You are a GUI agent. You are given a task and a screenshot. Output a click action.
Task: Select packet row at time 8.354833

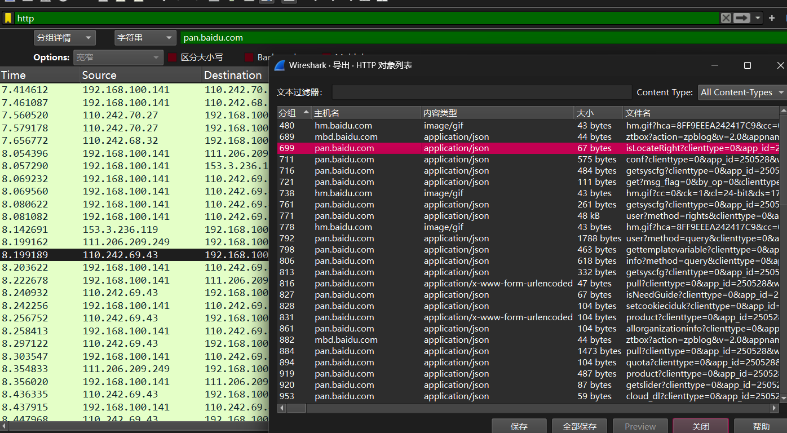coord(134,369)
